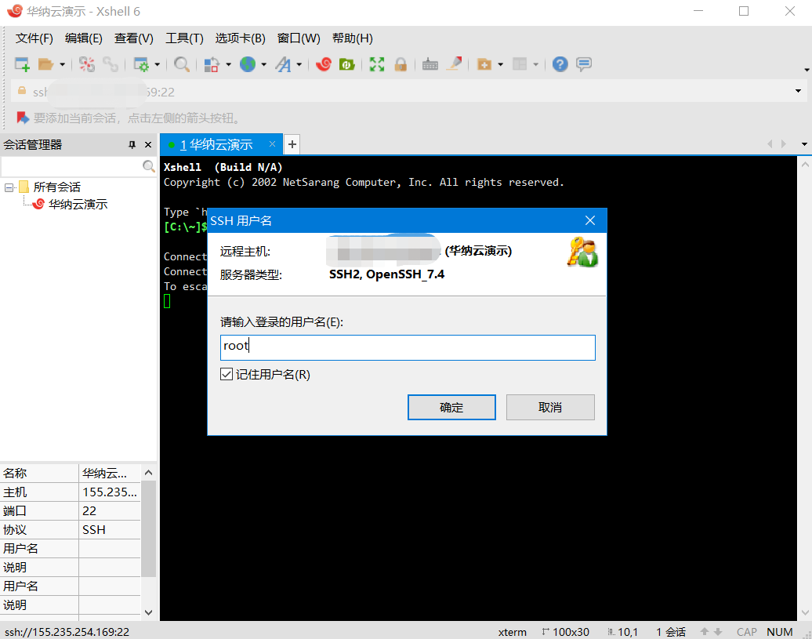Click the Key mapping keyboard icon
The width and height of the screenshot is (812, 639).
pyautogui.click(x=430, y=64)
